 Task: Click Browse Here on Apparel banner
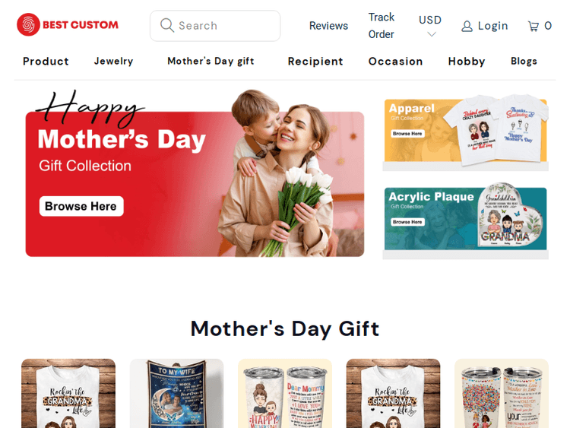pyautogui.click(x=407, y=134)
